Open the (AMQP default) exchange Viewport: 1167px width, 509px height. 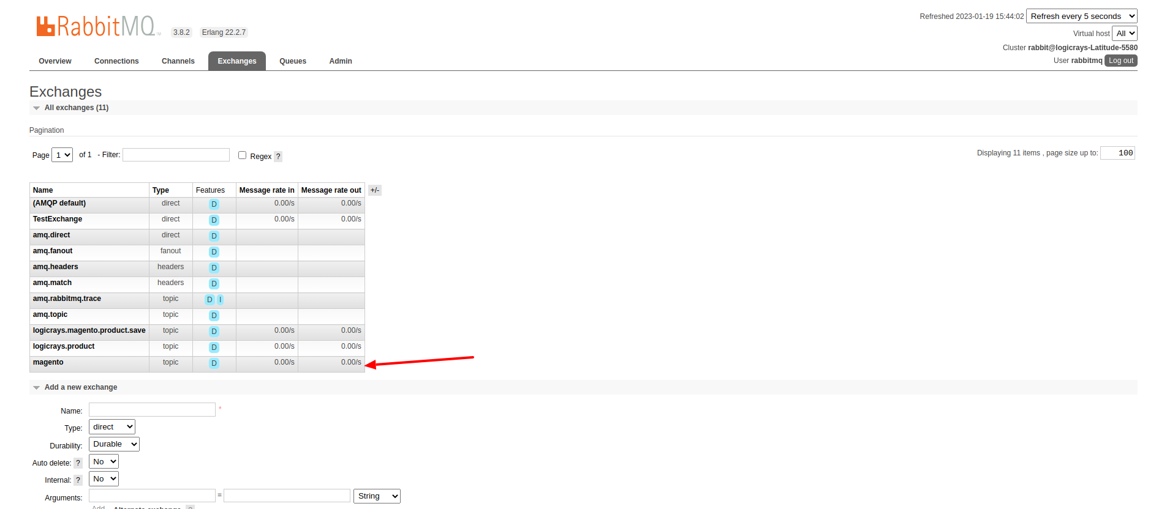59,203
